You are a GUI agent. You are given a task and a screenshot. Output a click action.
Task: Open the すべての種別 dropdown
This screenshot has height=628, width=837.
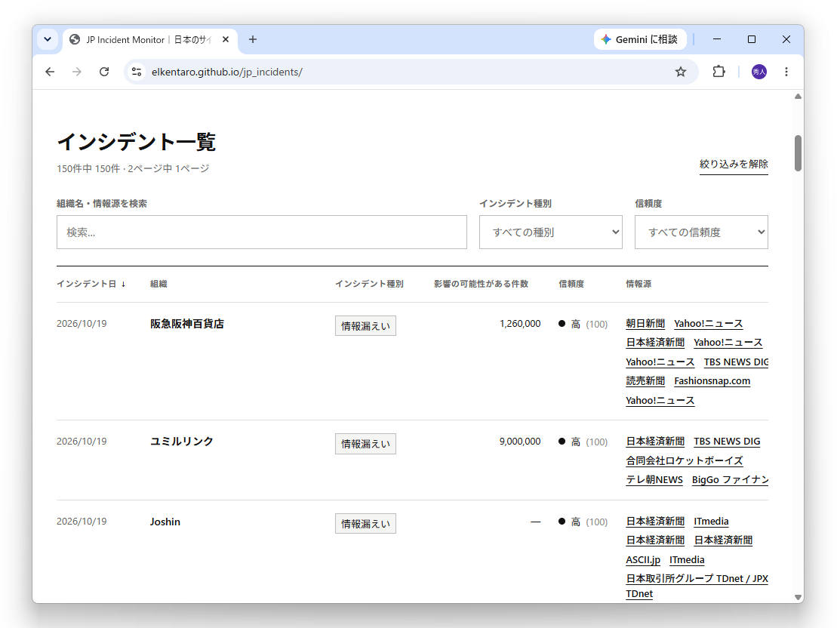[x=551, y=232]
